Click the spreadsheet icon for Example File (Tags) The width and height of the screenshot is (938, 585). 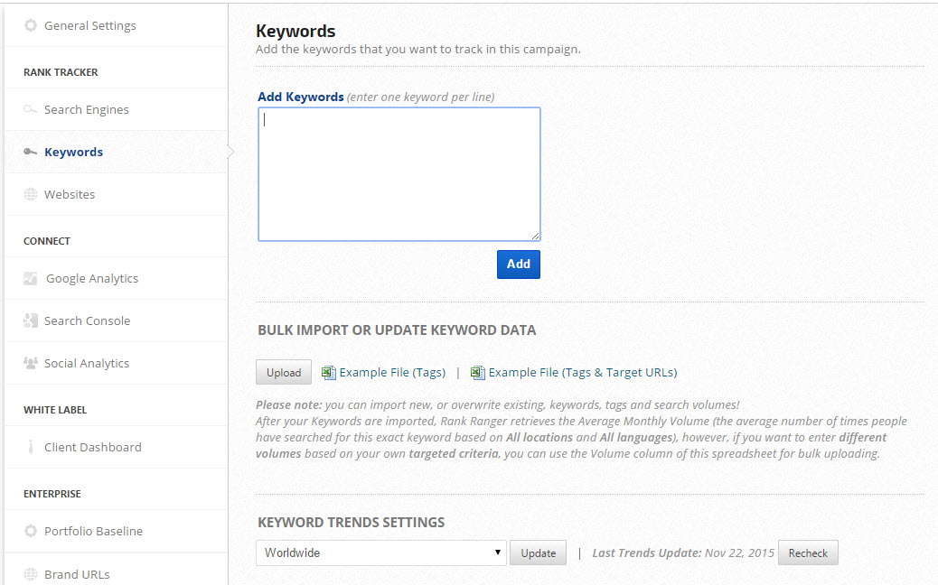click(329, 372)
